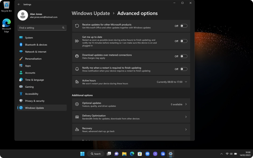Expand the Active hours section
Image resolution: width=253 pixels, height=158 pixels.
(x=186, y=82)
